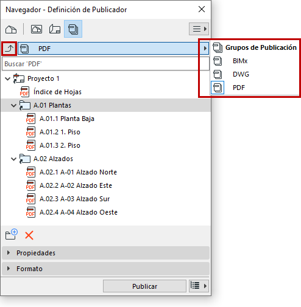The height and width of the screenshot is (307, 301).
Task: Switch to the Layout Book icon
Action: [x=55, y=29]
